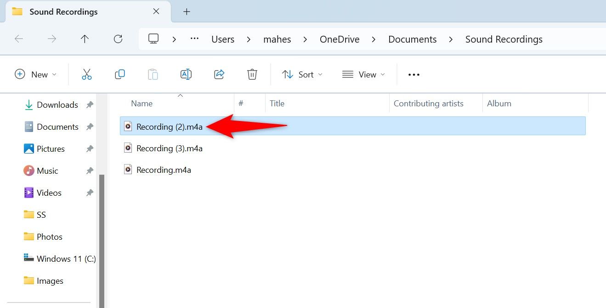Viewport: 606px width, 308px height.
Task: Close the Sound Recordings tab
Action: [156, 11]
